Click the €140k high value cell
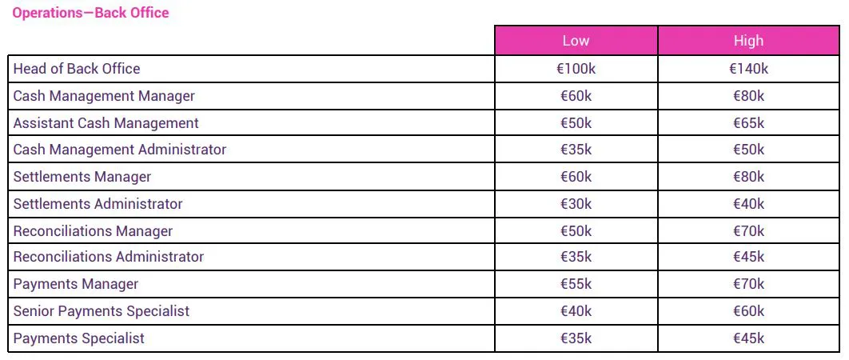The image size is (849, 360). click(x=748, y=69)
